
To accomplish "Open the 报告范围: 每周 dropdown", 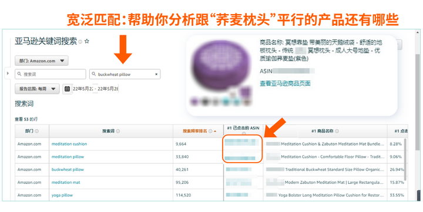I will 37,89.
